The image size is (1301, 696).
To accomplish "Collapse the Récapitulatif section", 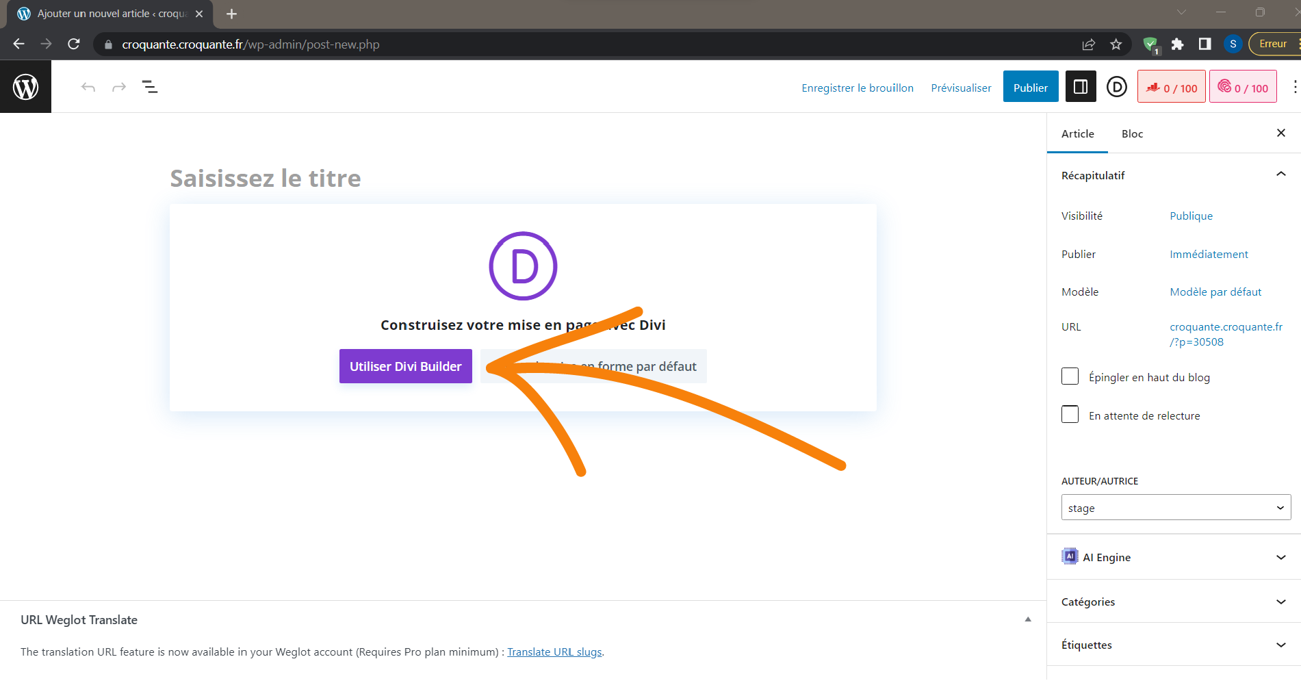I will pyautogui.click(x=1280, y=175).
